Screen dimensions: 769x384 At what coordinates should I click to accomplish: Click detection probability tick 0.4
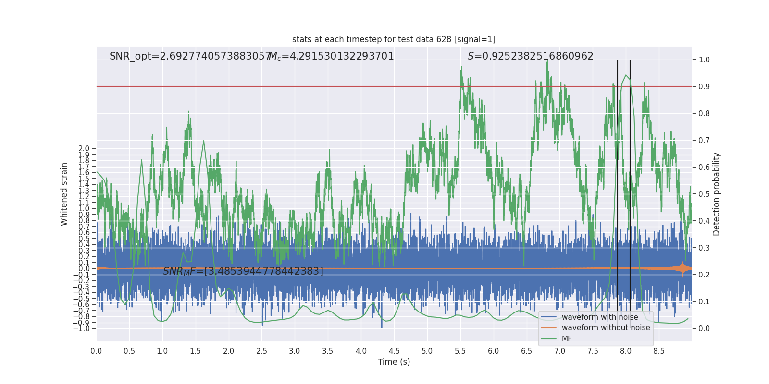(x=704, y=221)
